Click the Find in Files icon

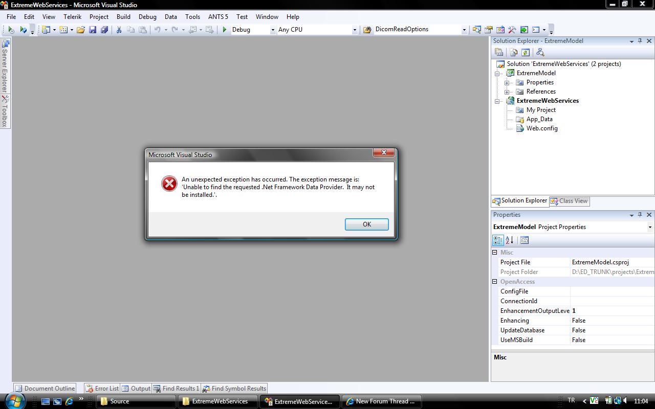pos(367,30)
